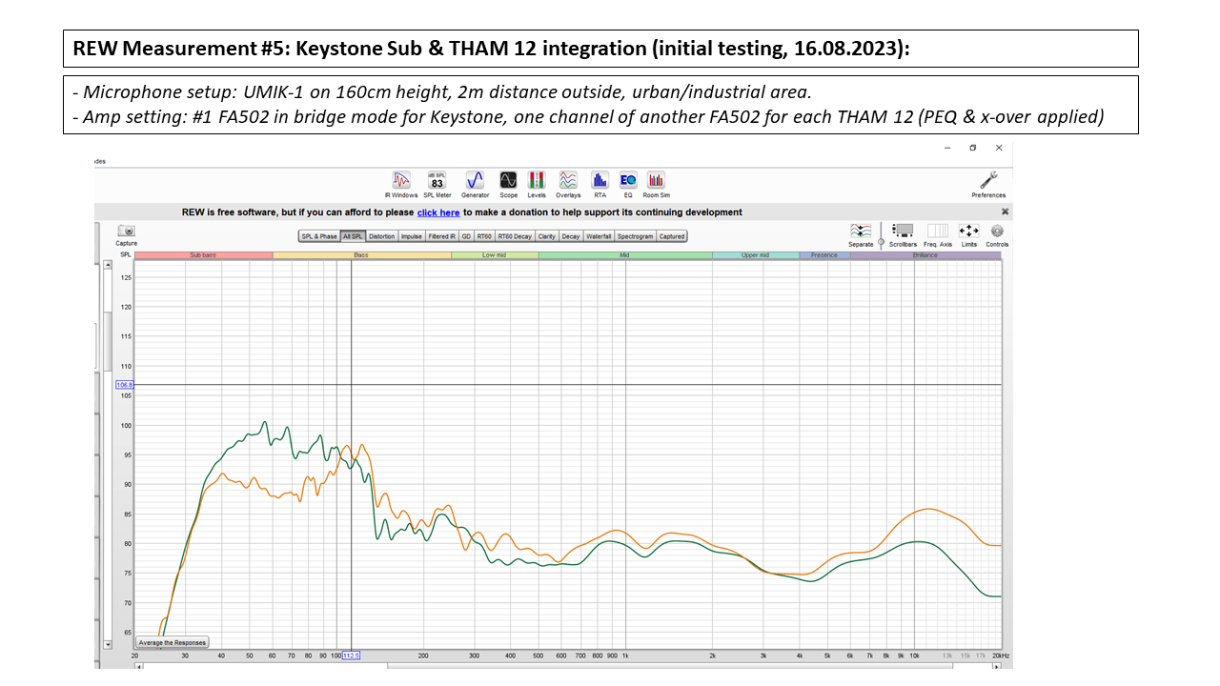
Task: Open the signal Generator
Action: (x=475, y=184)
